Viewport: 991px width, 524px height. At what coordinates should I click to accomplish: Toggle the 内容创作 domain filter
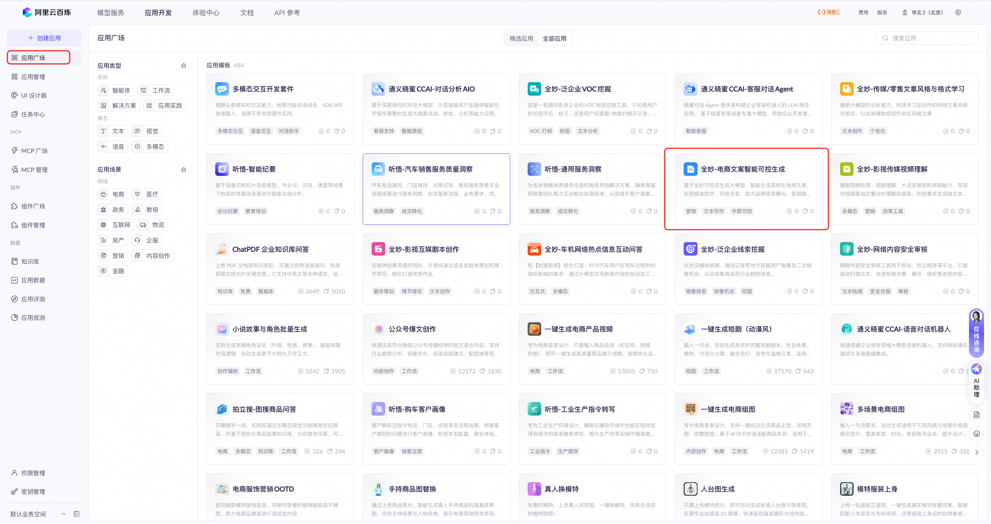[x=153, y=256]
